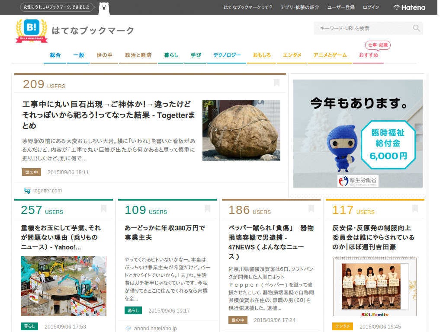Image resolution: width=443 pixels, height=332 pixels.
Task: Click the 186 USERS count
Action: pos(250,211)
